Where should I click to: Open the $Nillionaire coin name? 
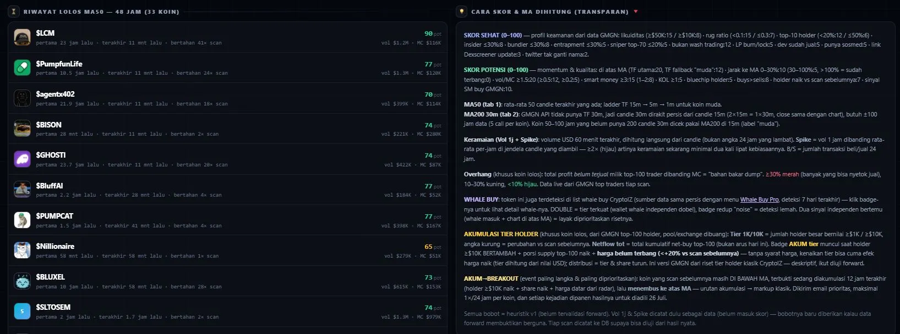[55, 246]
